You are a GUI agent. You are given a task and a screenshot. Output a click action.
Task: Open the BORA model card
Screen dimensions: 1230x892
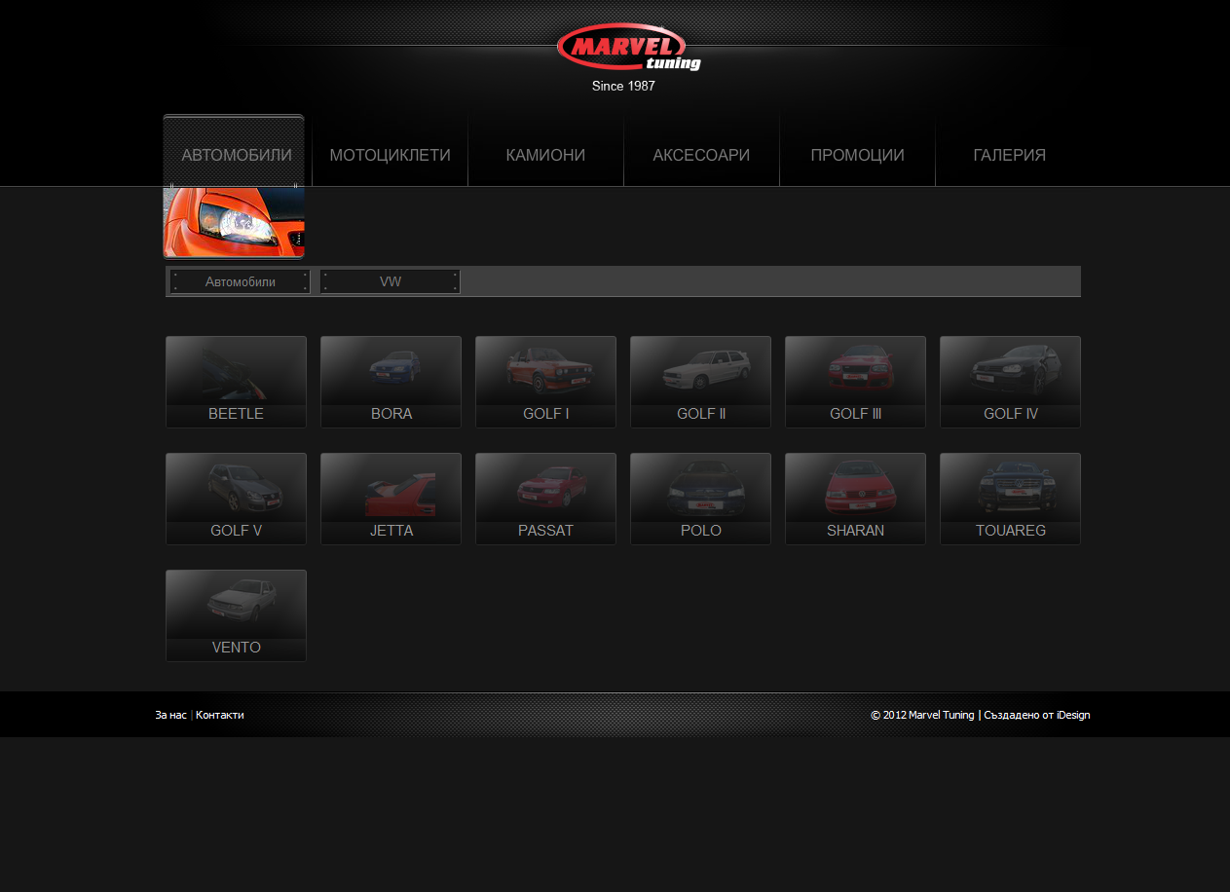pyautogui.click(x=391, y=382)
